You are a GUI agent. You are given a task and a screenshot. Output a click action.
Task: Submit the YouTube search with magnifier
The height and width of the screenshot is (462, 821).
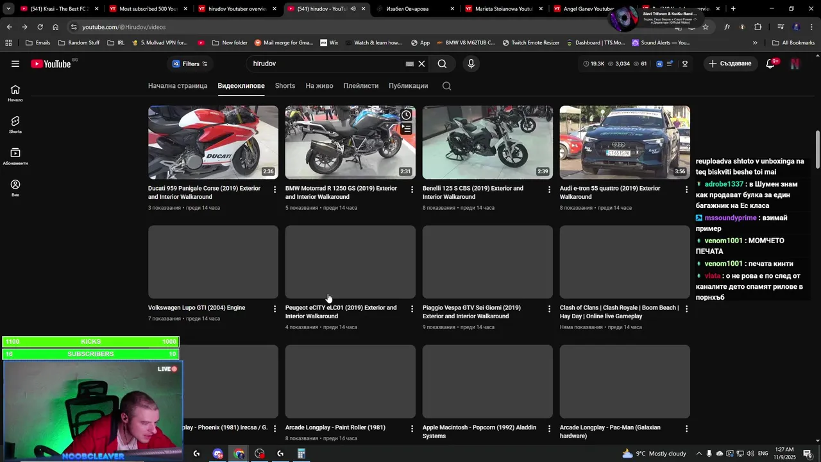coord(442,64)
